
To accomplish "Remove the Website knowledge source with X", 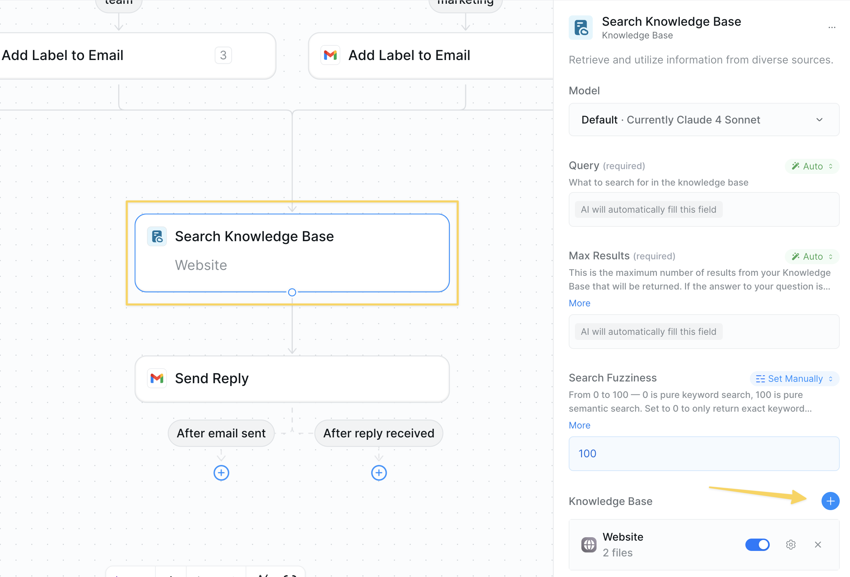I will [x=818, y=544].
